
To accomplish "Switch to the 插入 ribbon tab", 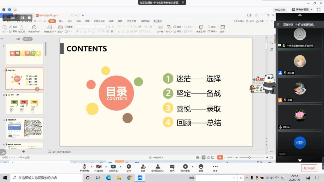I will click(x=61, y=21).
